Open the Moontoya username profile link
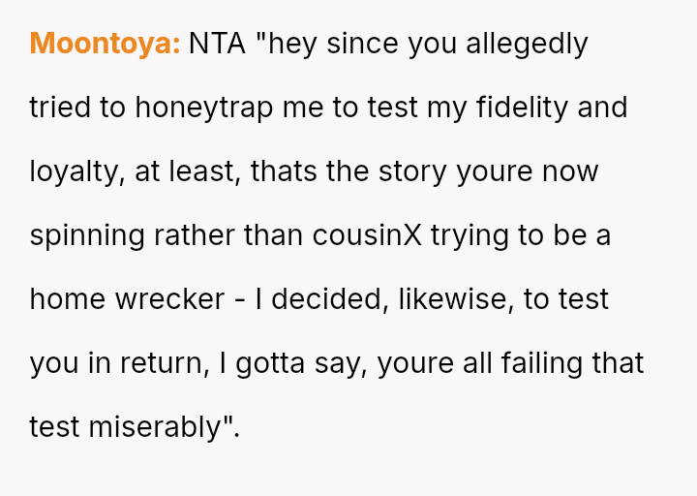697x496 pixels. (x=105, y=45)
